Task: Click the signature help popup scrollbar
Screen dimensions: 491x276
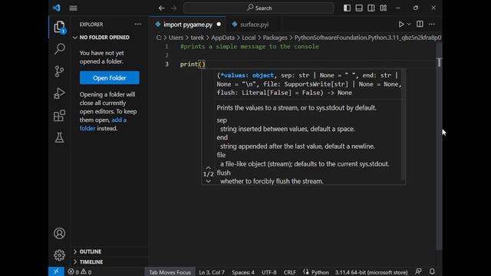Action: pyautogui.click(x=403, y=125)
